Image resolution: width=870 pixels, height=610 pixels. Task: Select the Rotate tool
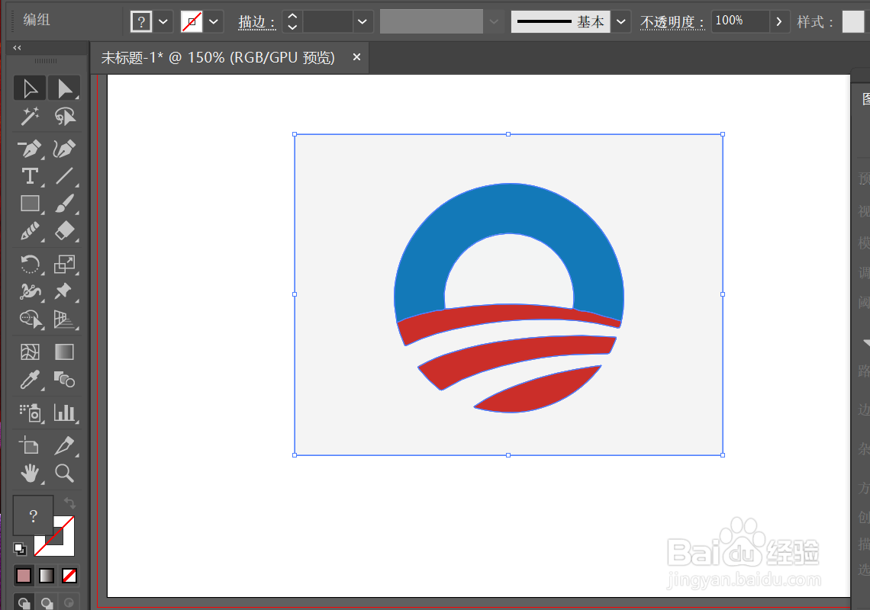pyautogui.click(x=30, y=264)
